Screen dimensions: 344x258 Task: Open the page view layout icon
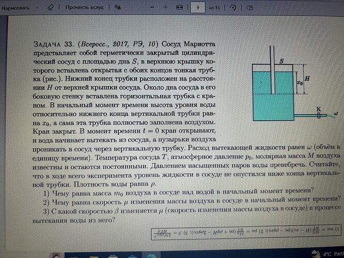(249, 8)
